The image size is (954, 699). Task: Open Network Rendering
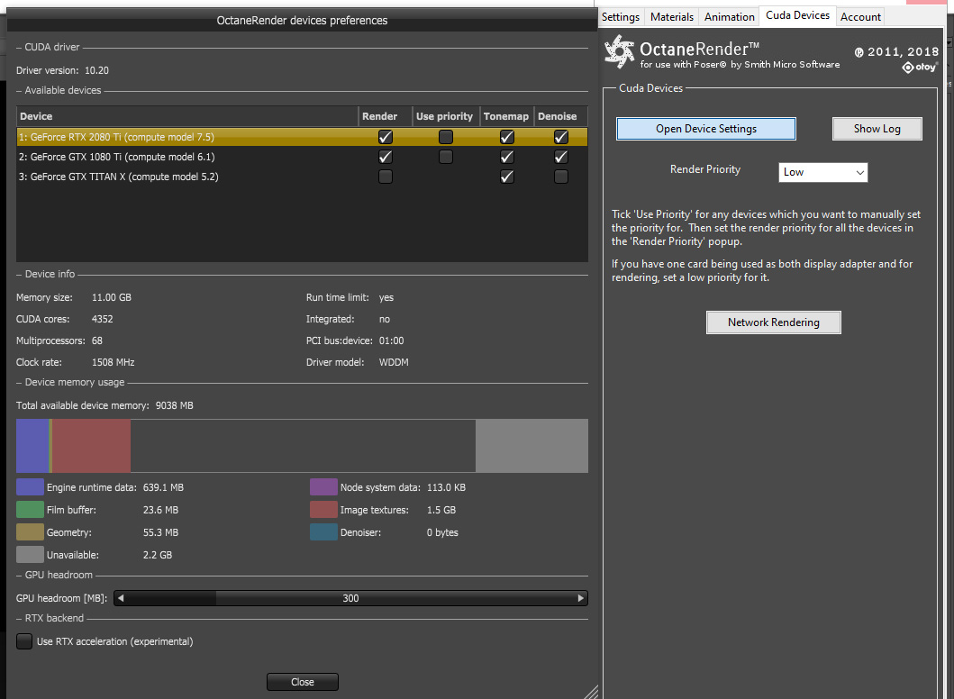[773, 322]
